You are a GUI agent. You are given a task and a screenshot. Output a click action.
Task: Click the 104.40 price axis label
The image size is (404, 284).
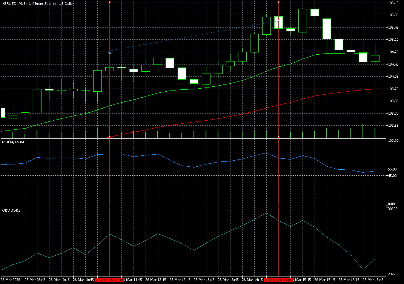click(393, 64)
